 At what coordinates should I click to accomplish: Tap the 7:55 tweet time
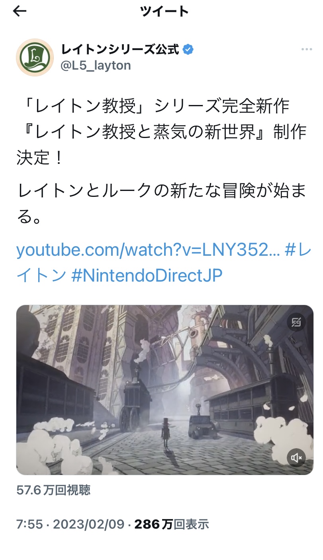click(x=29, y=524)
